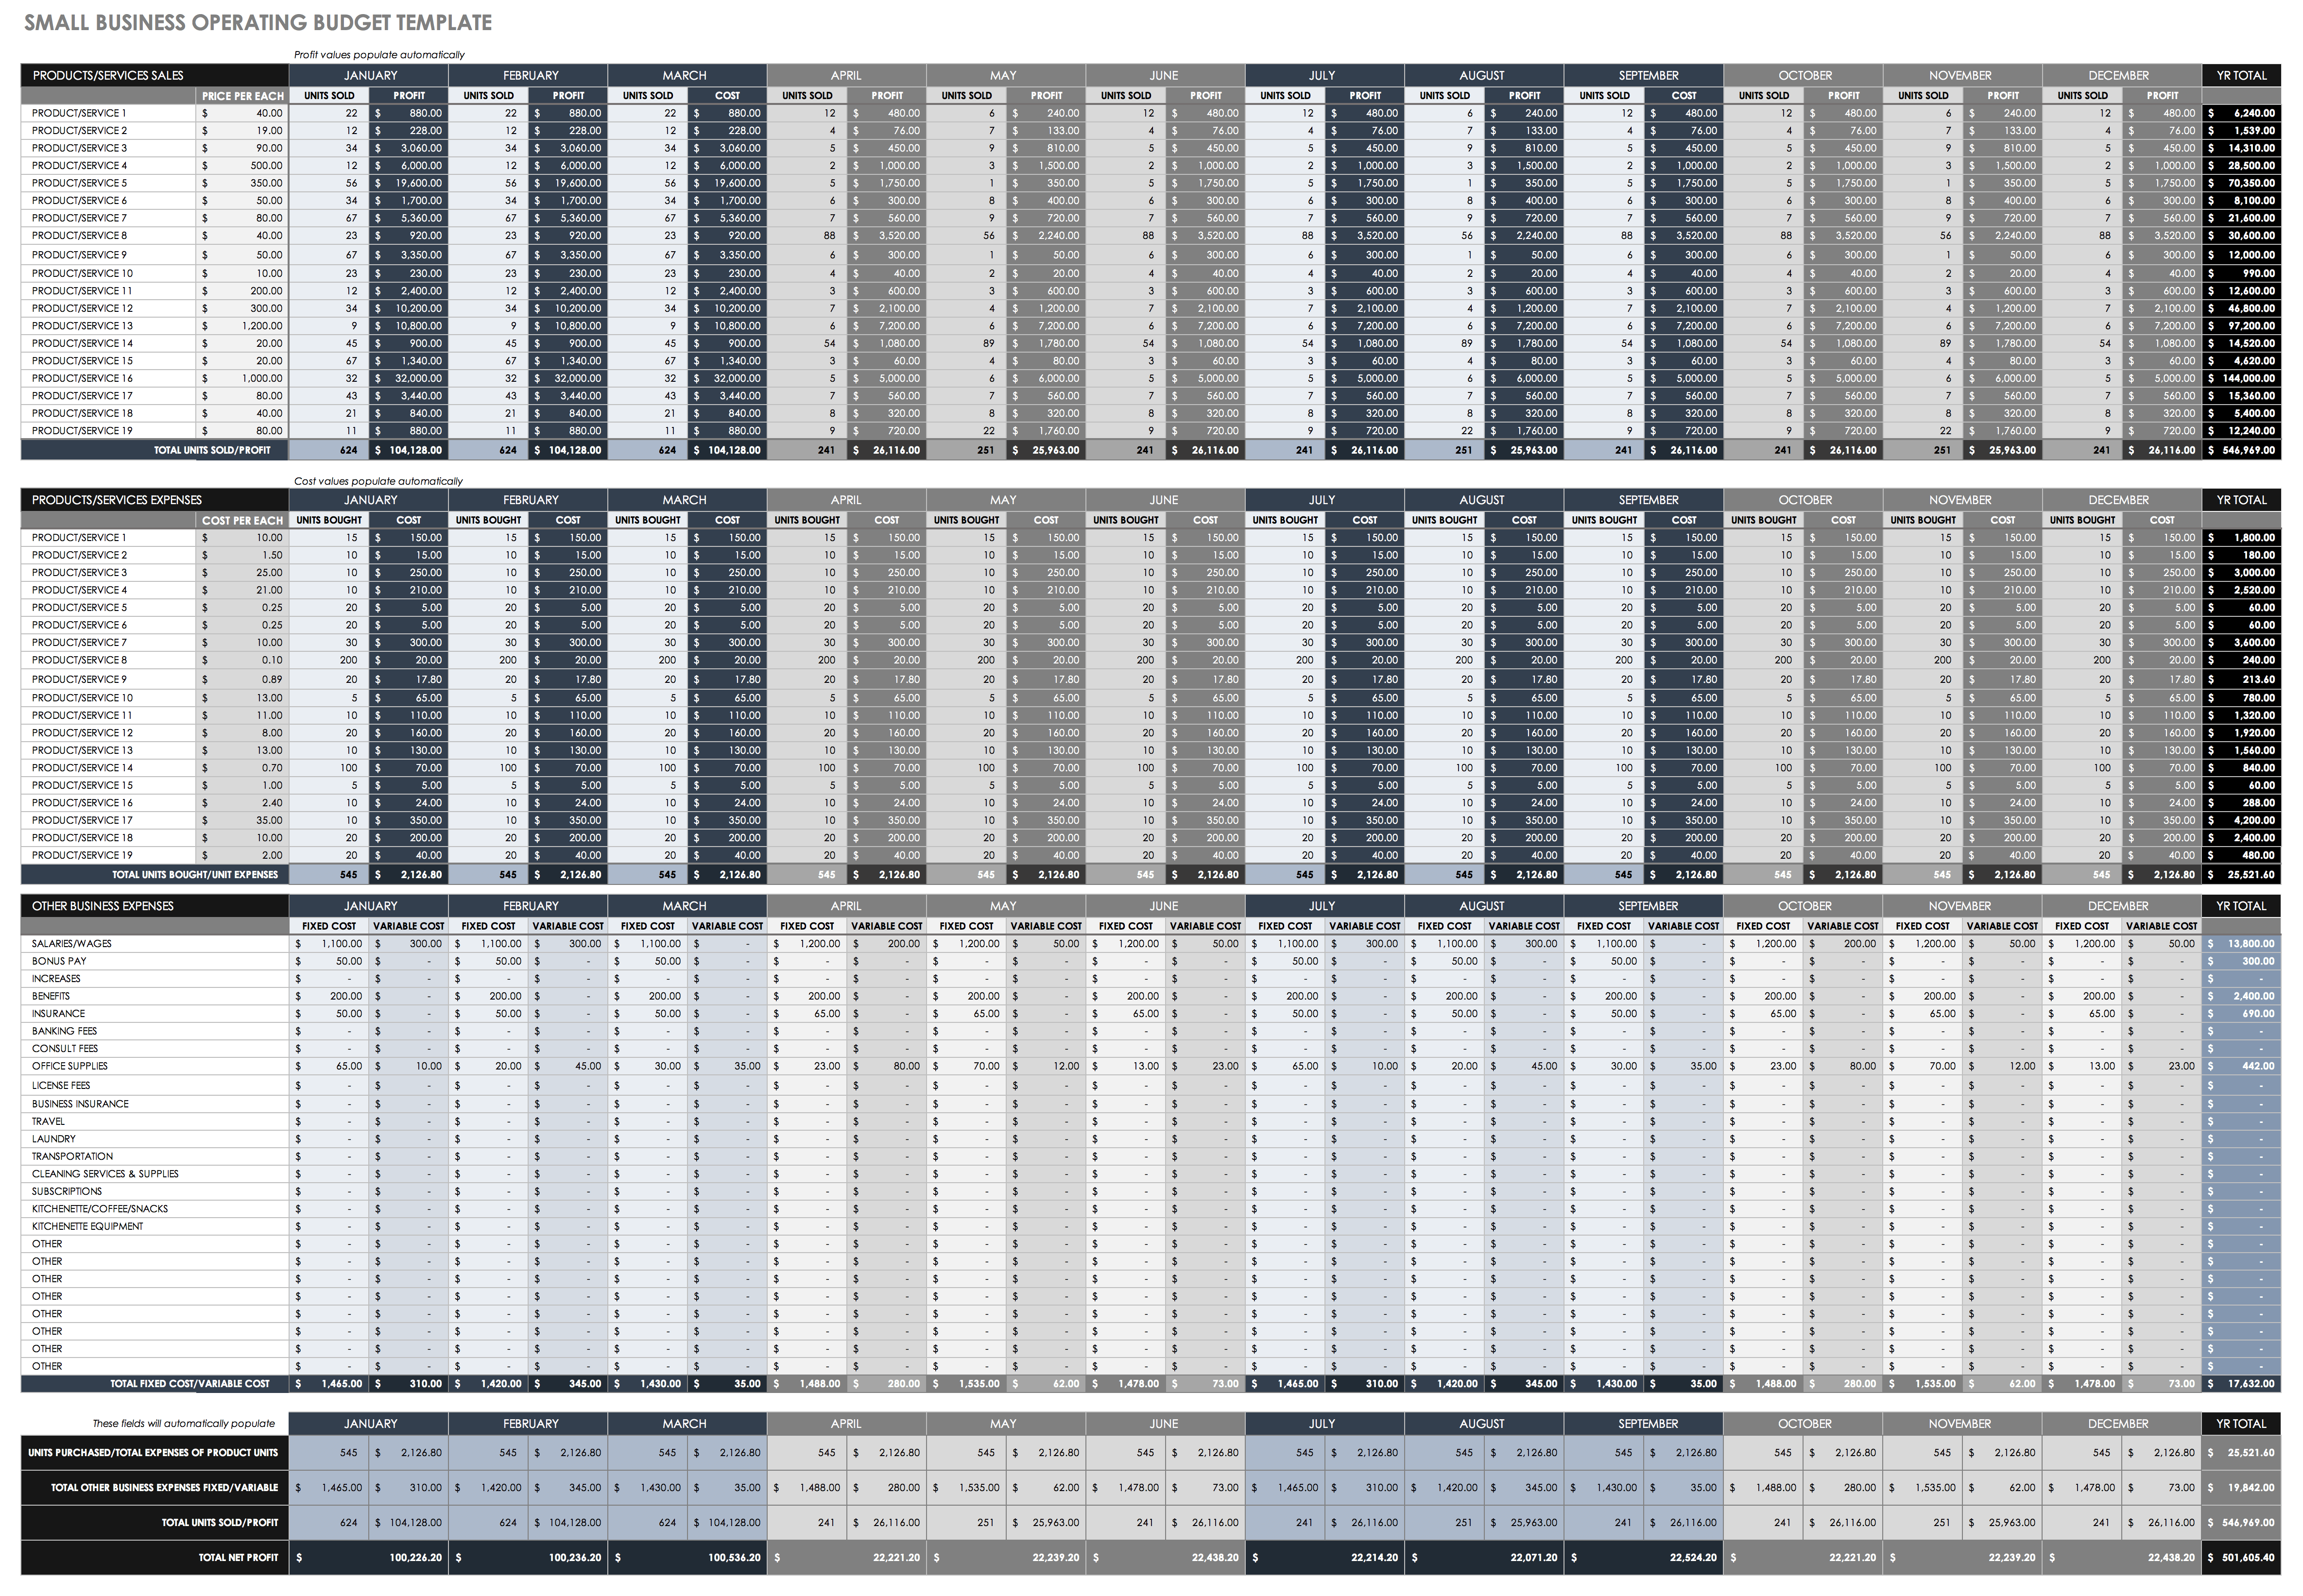This screenshot has width=2303, height=1596.
Task: Select the 442.00 office supplies yearly total
Action: point(2241,1066)
